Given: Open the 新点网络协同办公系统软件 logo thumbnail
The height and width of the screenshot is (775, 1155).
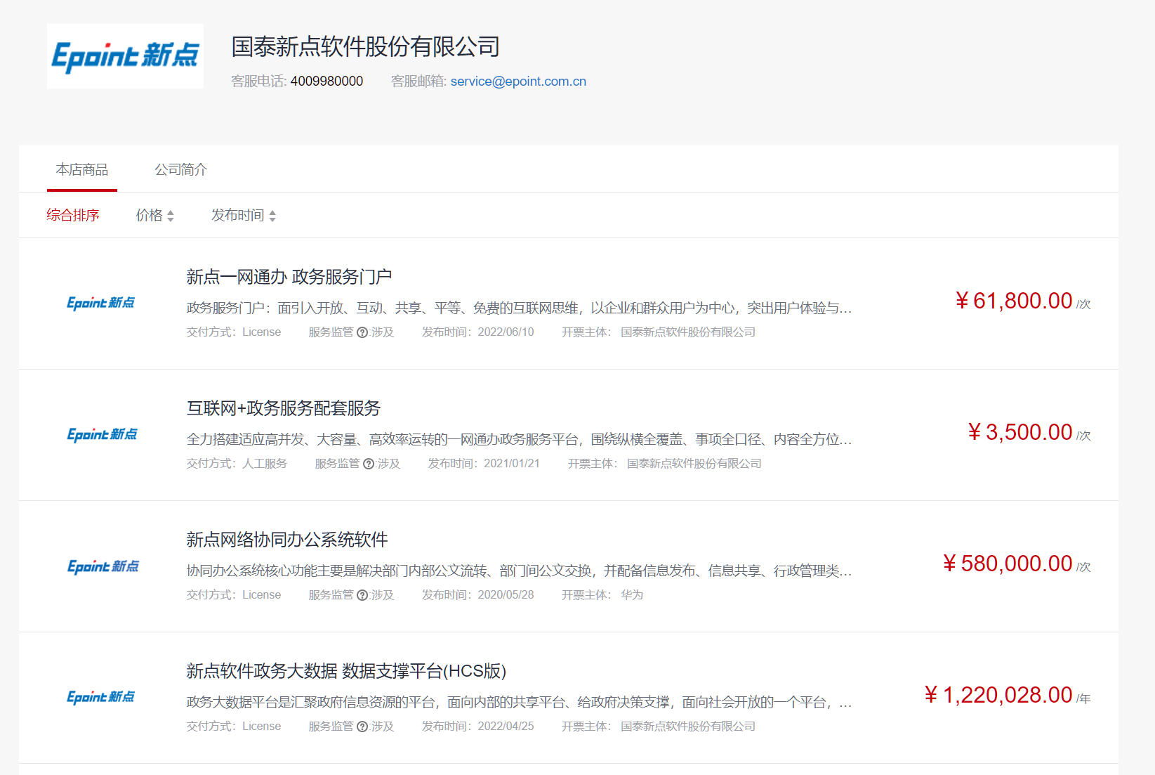Looking at the screenshot, I should point(103,566).
